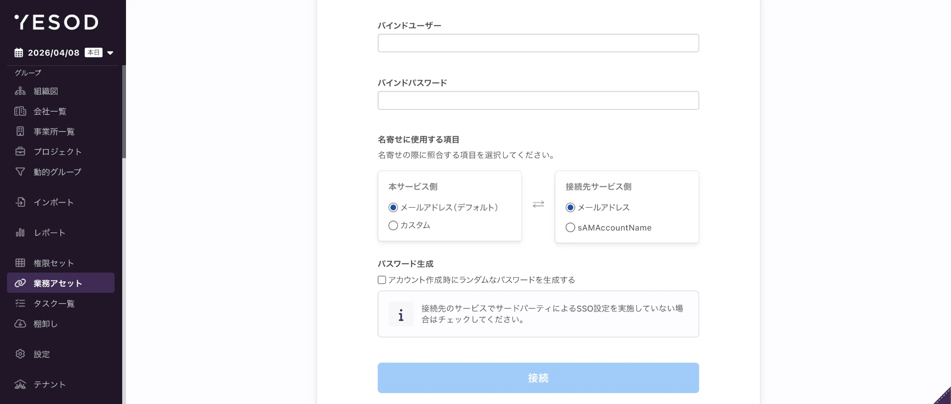This screenshot has height=404, width=951.
Task: Click the YESOD logo link
Action: point(57,22)
